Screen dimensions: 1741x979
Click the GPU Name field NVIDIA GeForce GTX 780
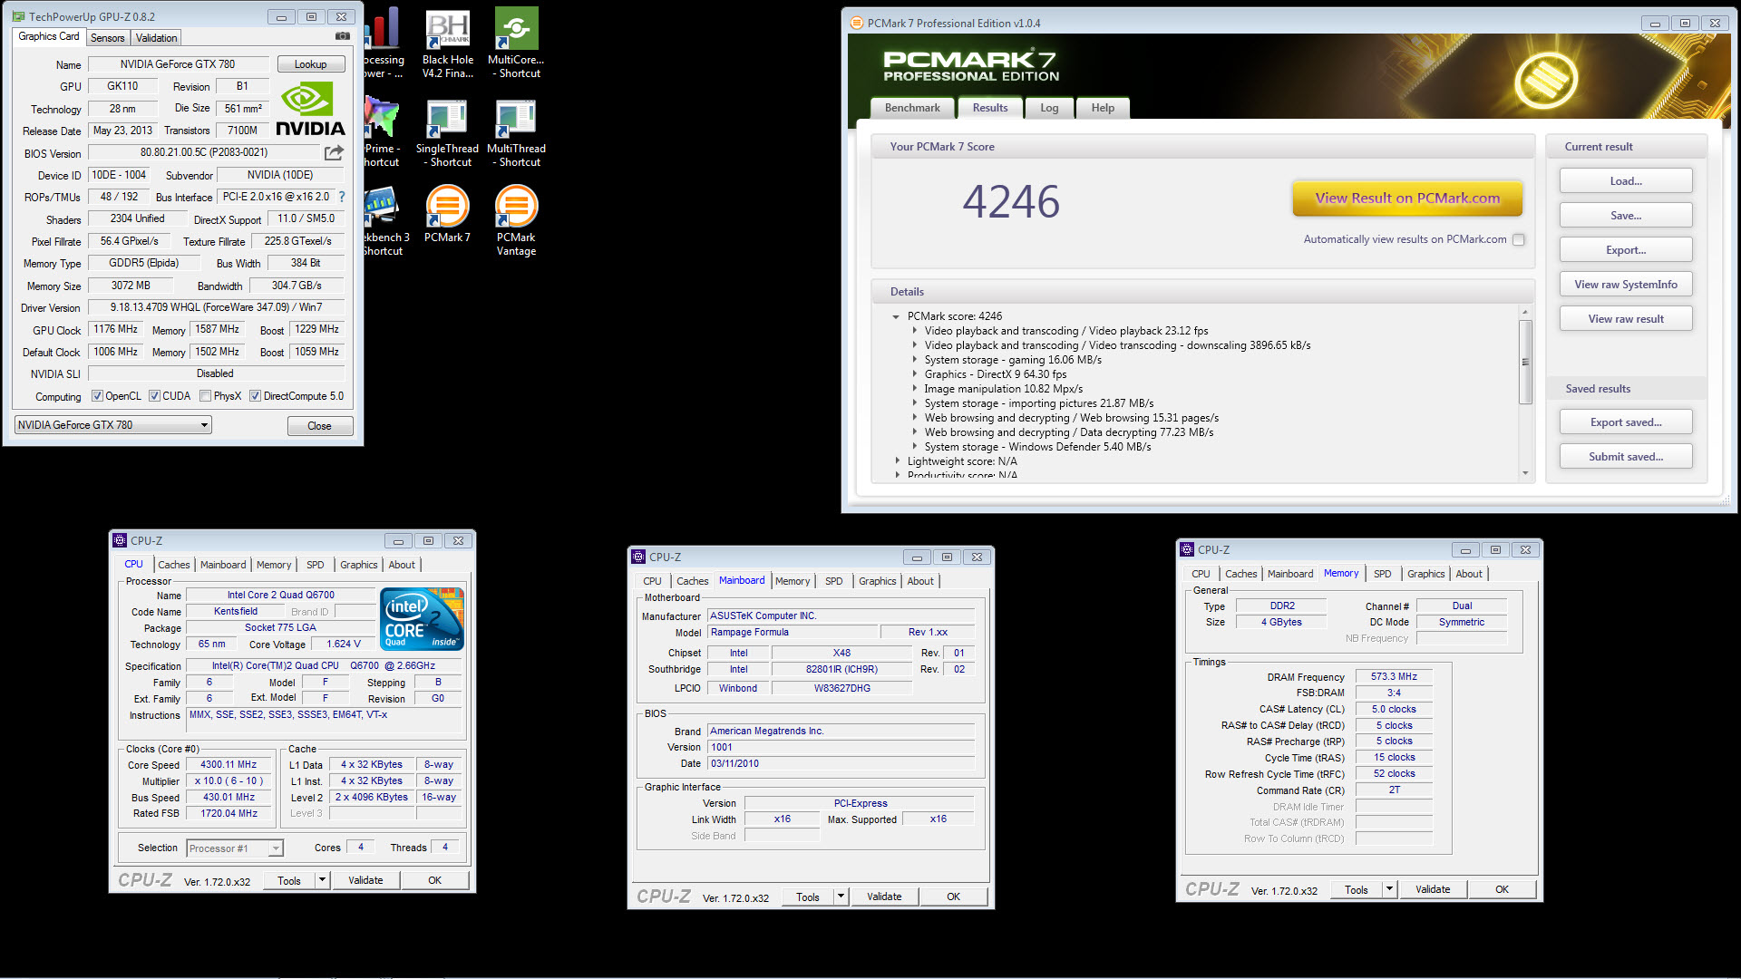point(178,64)
